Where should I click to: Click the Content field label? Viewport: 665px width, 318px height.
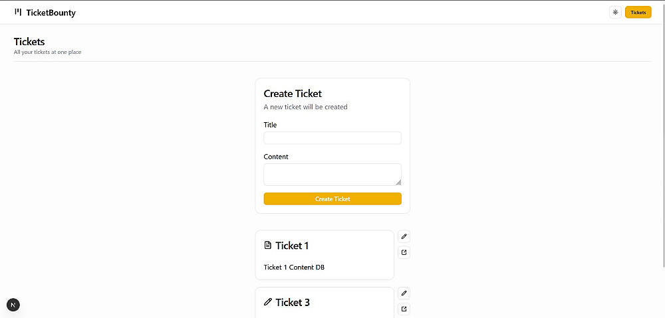[276, 157]
